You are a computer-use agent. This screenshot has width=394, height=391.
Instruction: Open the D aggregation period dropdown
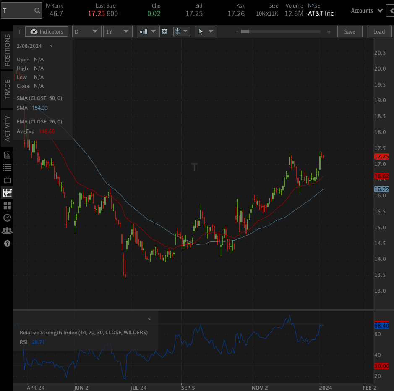click(87, 31)
